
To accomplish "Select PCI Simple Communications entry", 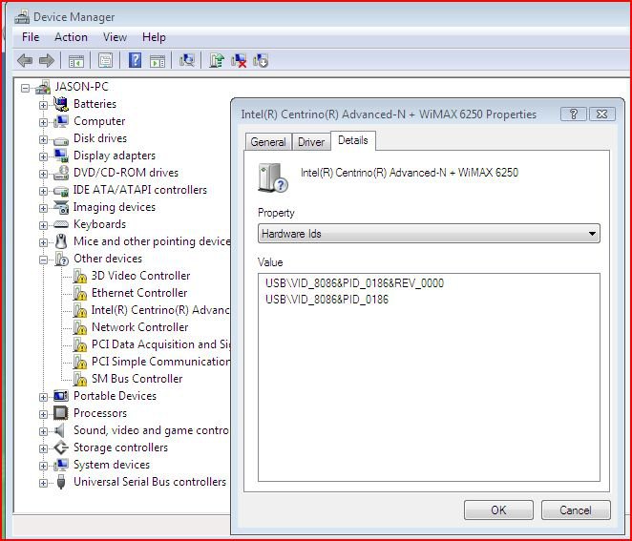I will [x=160, y=362].
